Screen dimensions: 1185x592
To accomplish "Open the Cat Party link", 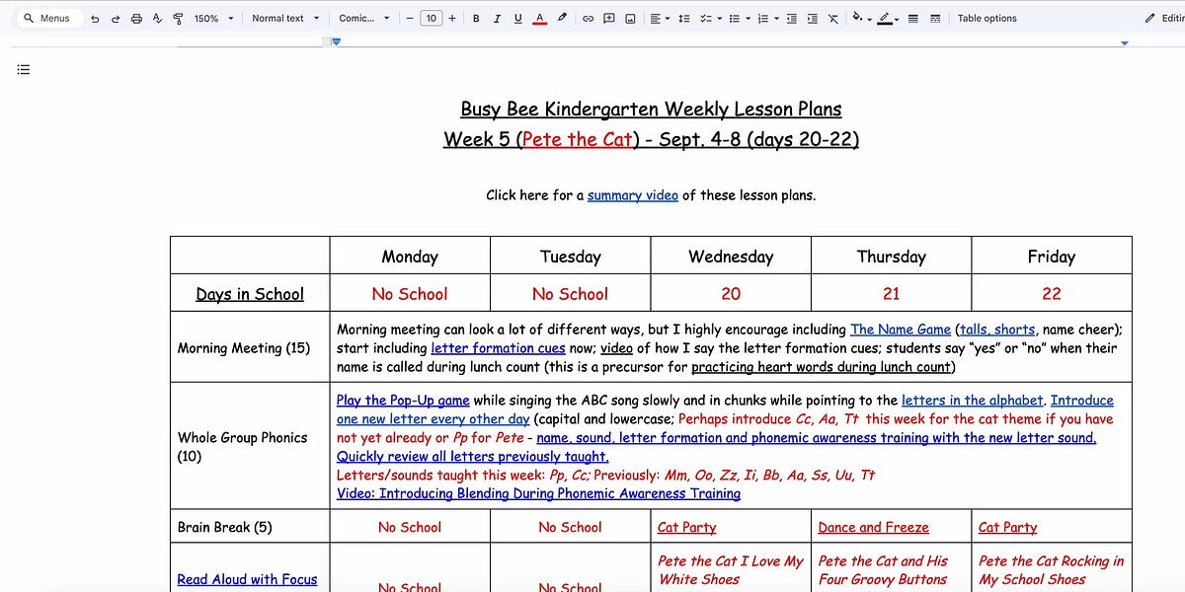I will 686,527.
